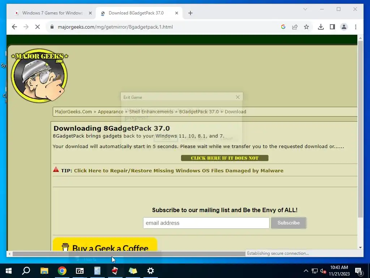Open the tab search dropdown chevron

[x=305, y=9]
